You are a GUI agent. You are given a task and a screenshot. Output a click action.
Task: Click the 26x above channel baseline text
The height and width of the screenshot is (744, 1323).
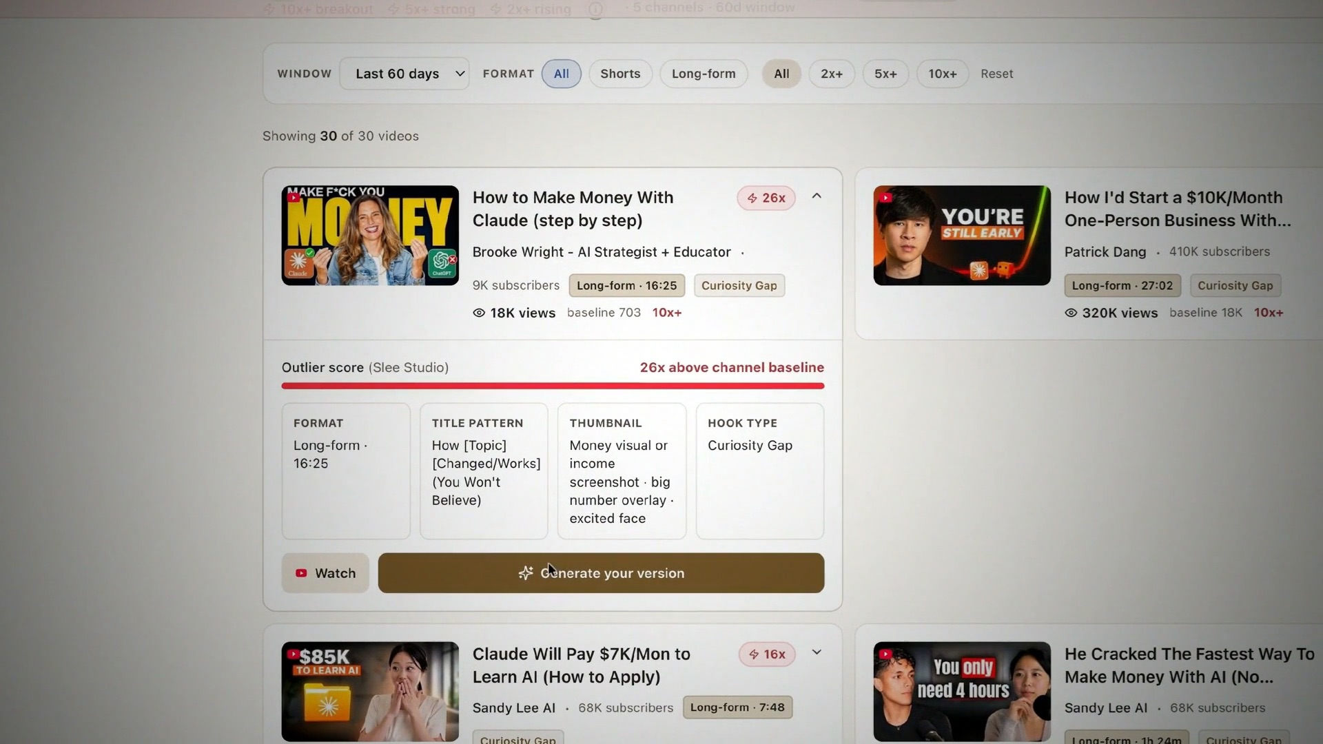click(x=732, y=367)
